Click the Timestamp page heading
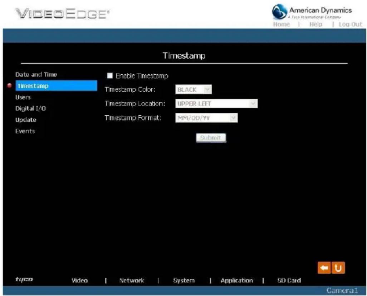 click(x=184, y=56)
